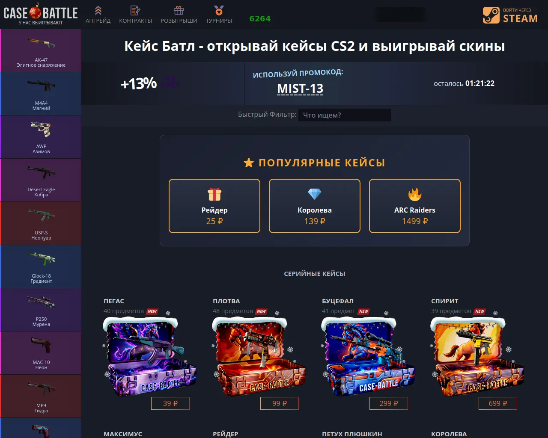
Task: Select AK-47 Элитное снаряжение drop in sidebar
Action: (x=41, y=50)
